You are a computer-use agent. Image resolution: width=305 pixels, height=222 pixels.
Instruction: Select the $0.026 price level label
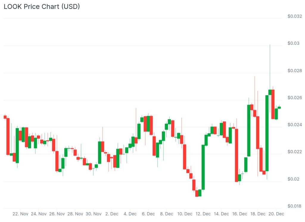tap(295, 98)
